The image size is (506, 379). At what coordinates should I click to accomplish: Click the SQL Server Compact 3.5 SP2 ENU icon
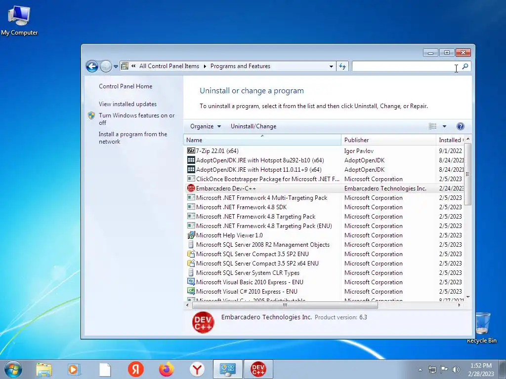(x=191, y=254)
